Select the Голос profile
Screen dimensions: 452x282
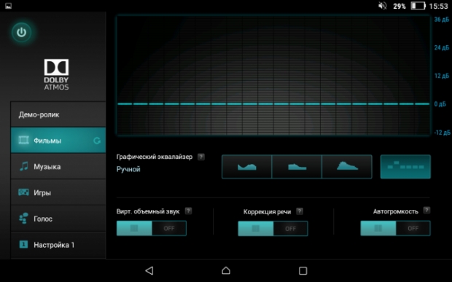58,219
